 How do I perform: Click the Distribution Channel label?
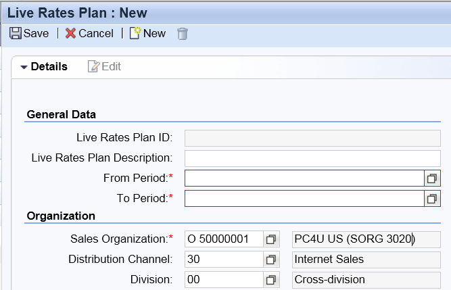[x=120, y=260]
